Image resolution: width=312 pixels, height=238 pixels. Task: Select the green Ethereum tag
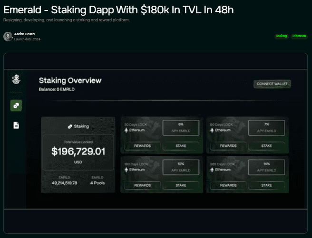[x=299, y=36]
